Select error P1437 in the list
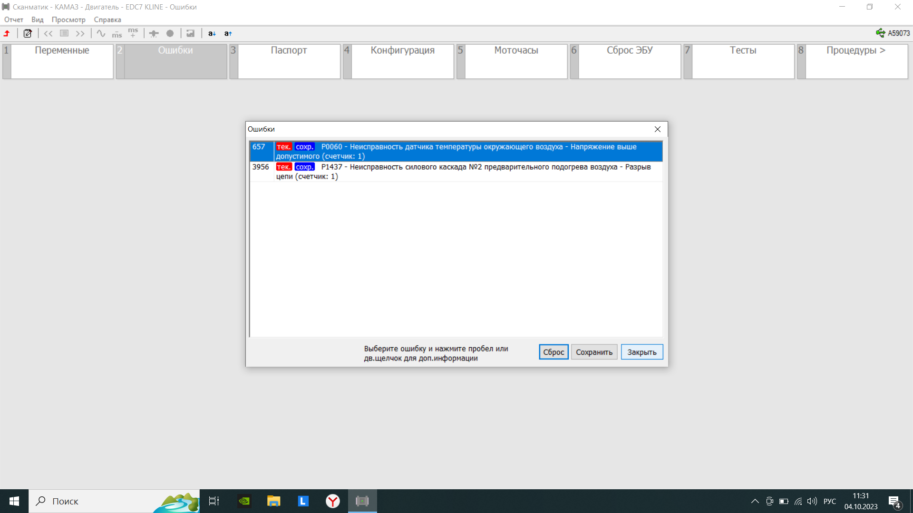Viewport: 913px width, 513px height. (x=456, y=171)
